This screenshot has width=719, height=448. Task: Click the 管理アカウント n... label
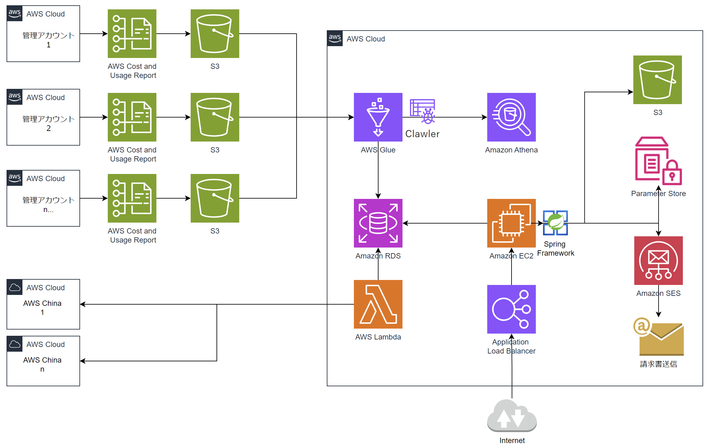click(48, 205)
